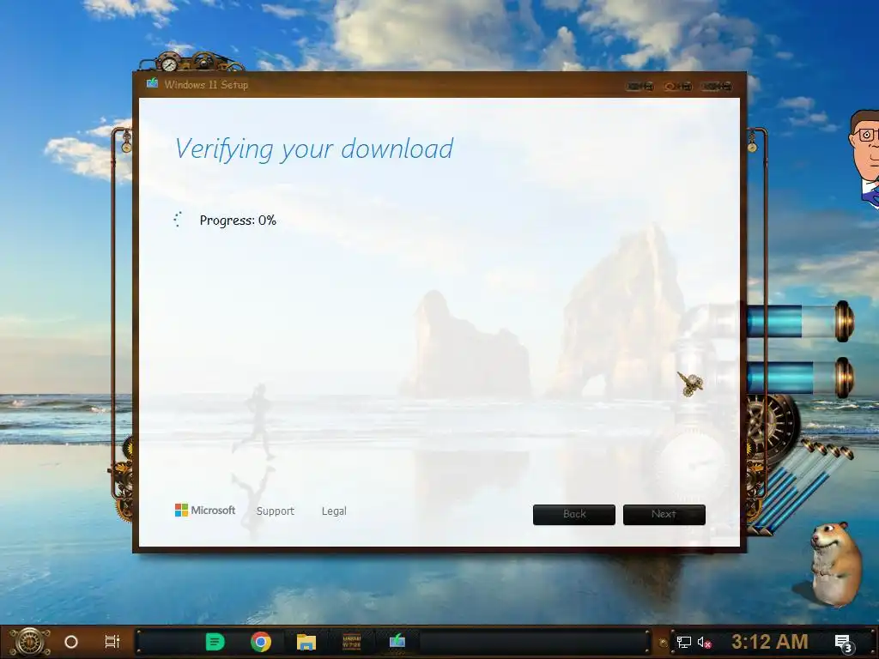Open the Legal link
This screenshot has height=659, width=879.
pos(334,511)
